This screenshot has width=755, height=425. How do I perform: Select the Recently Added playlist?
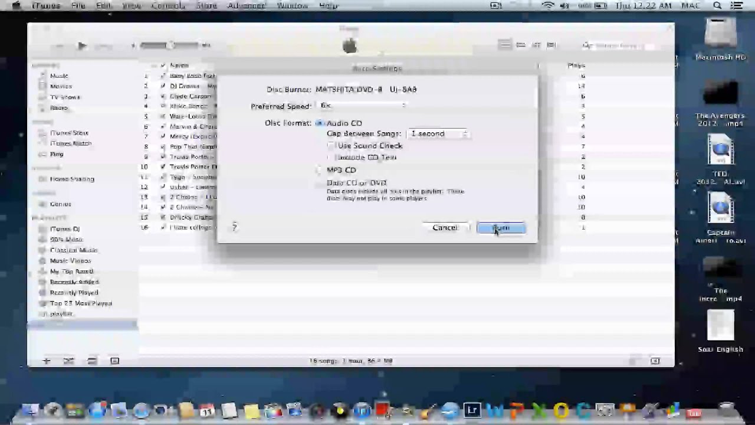point(74,282)
